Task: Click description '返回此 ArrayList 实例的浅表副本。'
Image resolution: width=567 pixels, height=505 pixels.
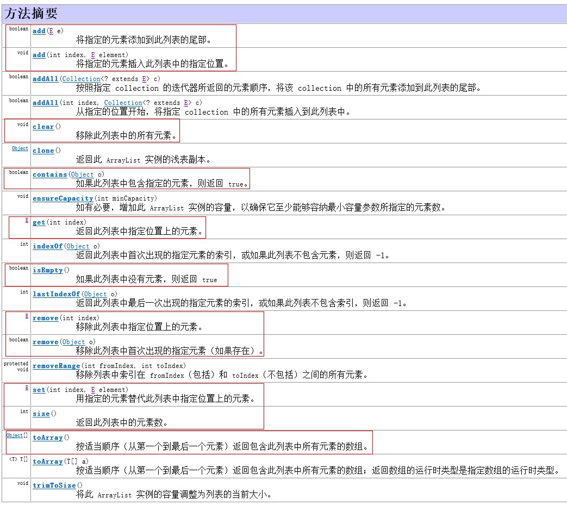Action: (x=143, y=159)
